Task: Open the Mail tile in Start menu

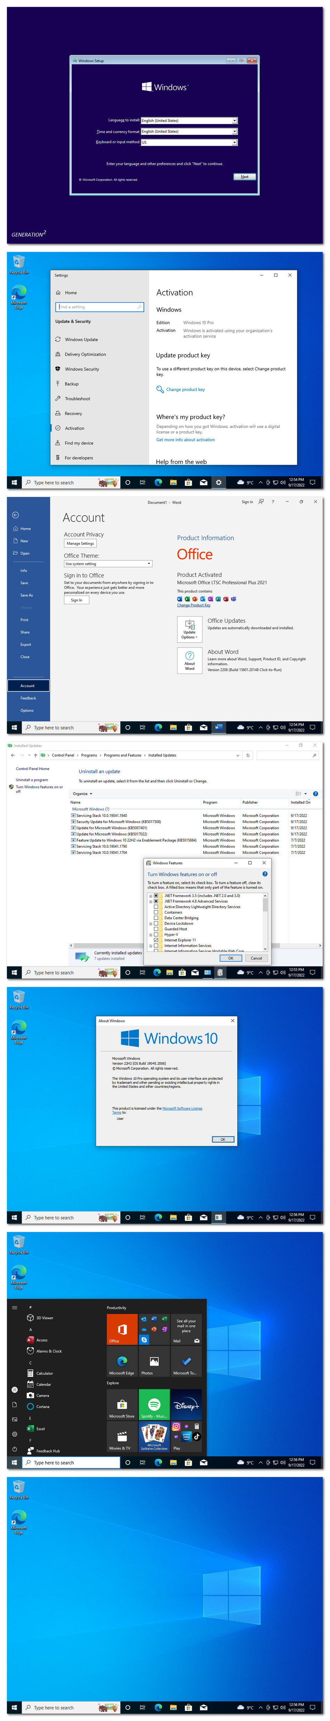Action: click(186, 1329)
